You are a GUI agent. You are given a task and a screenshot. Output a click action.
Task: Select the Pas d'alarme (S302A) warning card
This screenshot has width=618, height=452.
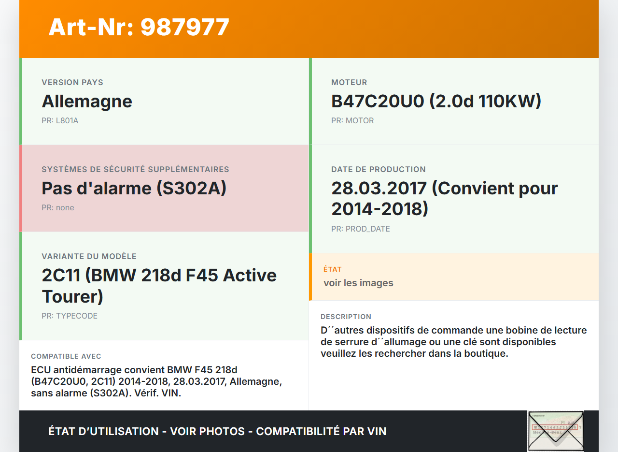tap(164, 188)
